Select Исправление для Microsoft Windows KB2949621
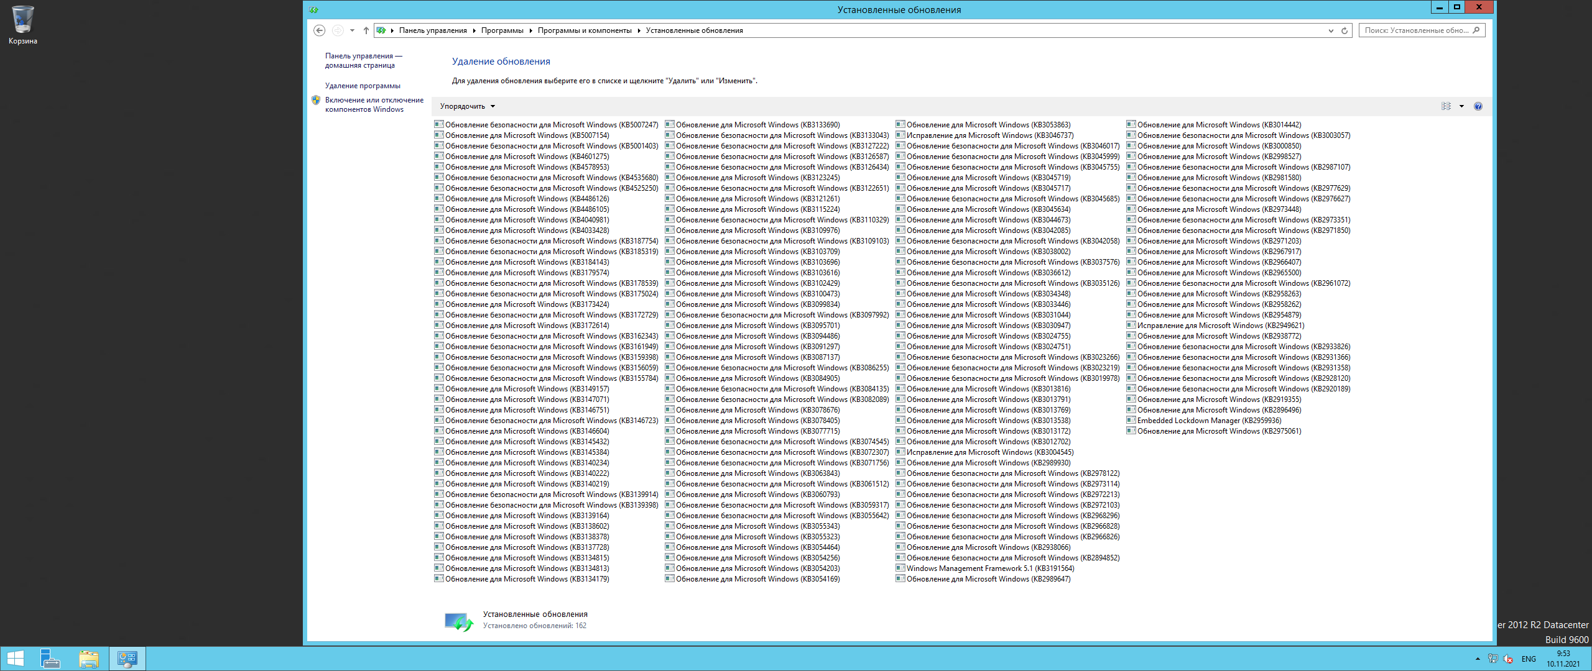The image size is (1592, 671). [1215, 326]
